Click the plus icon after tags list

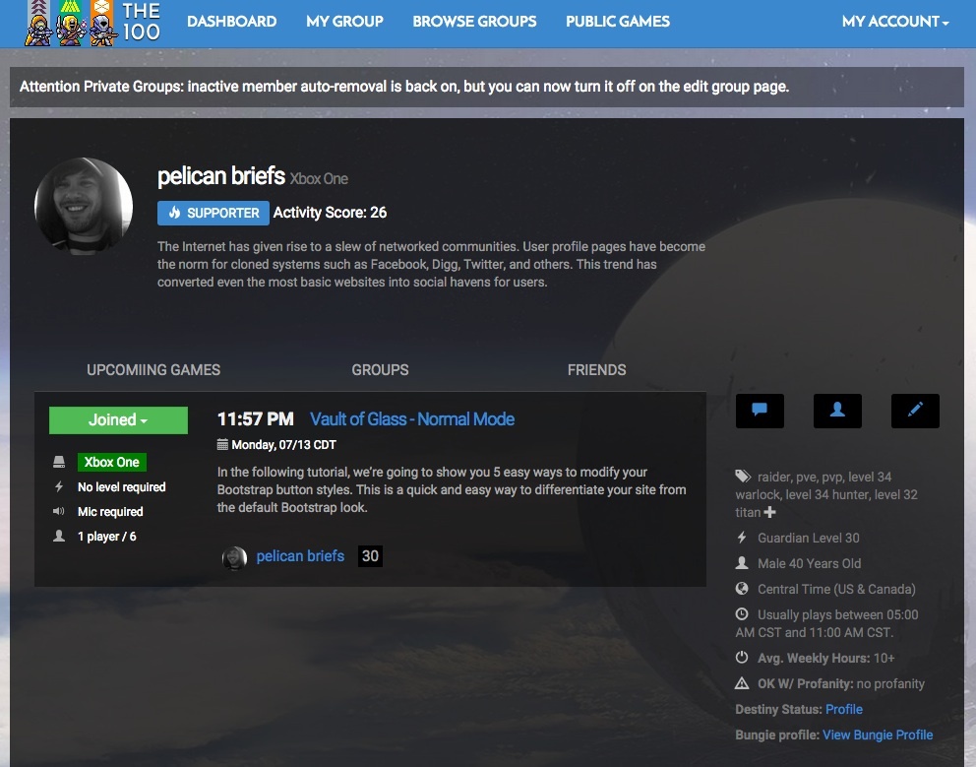click(769, 512)
